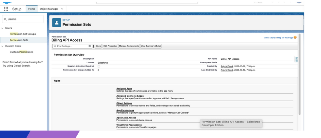Switch to the Home tab
The width and height of the screenshot is (321, 138).
point(32,9)
